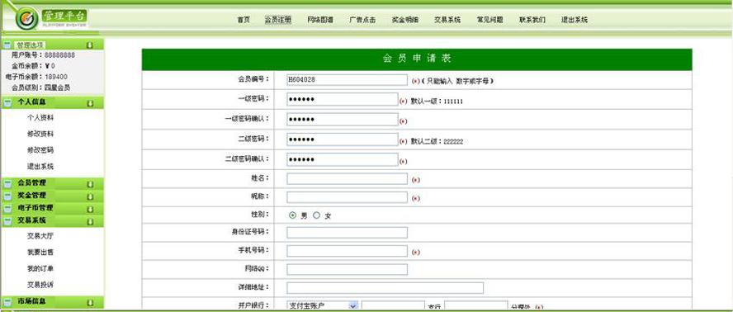Open 个人资料 in the sidebar
Viewport: 733px width, 312px height.
click(40, 118)
